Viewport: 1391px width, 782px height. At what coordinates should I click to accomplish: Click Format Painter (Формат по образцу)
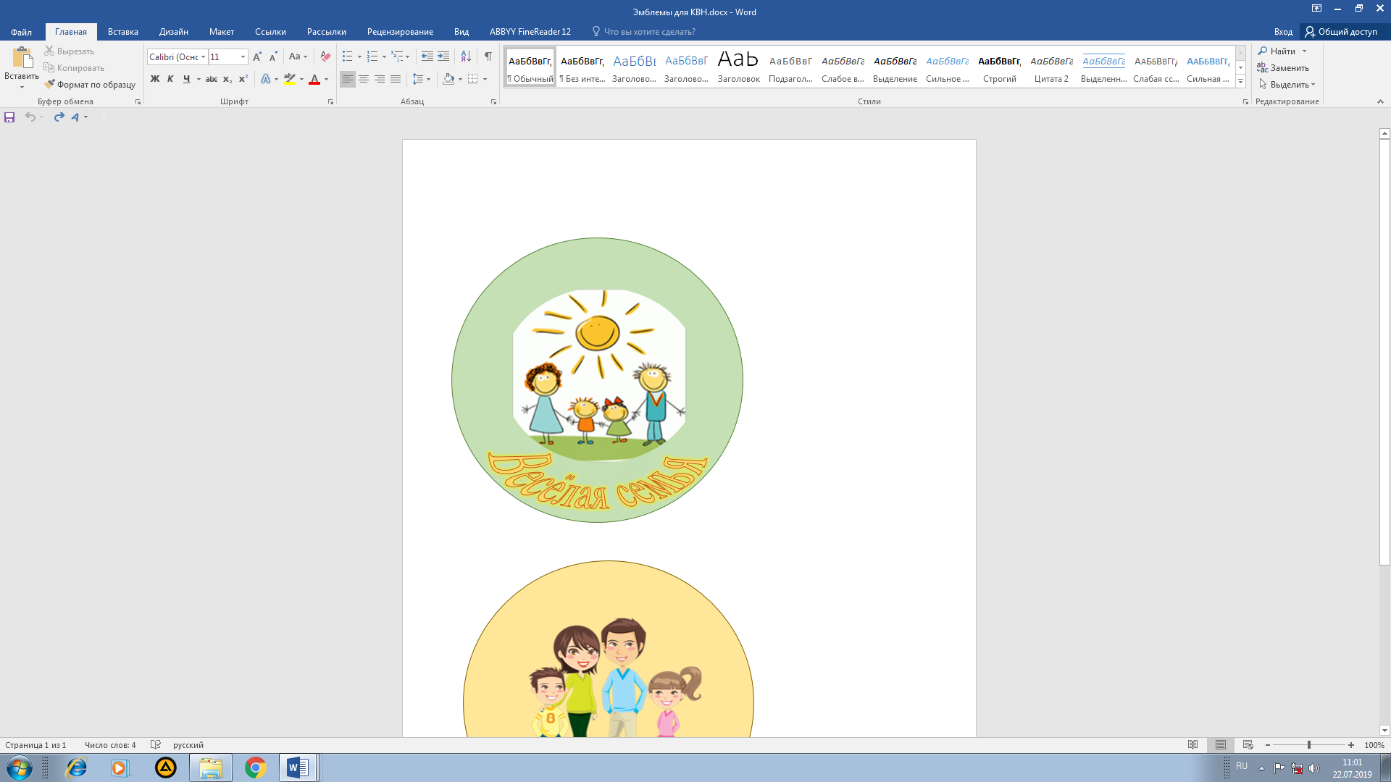90,84
